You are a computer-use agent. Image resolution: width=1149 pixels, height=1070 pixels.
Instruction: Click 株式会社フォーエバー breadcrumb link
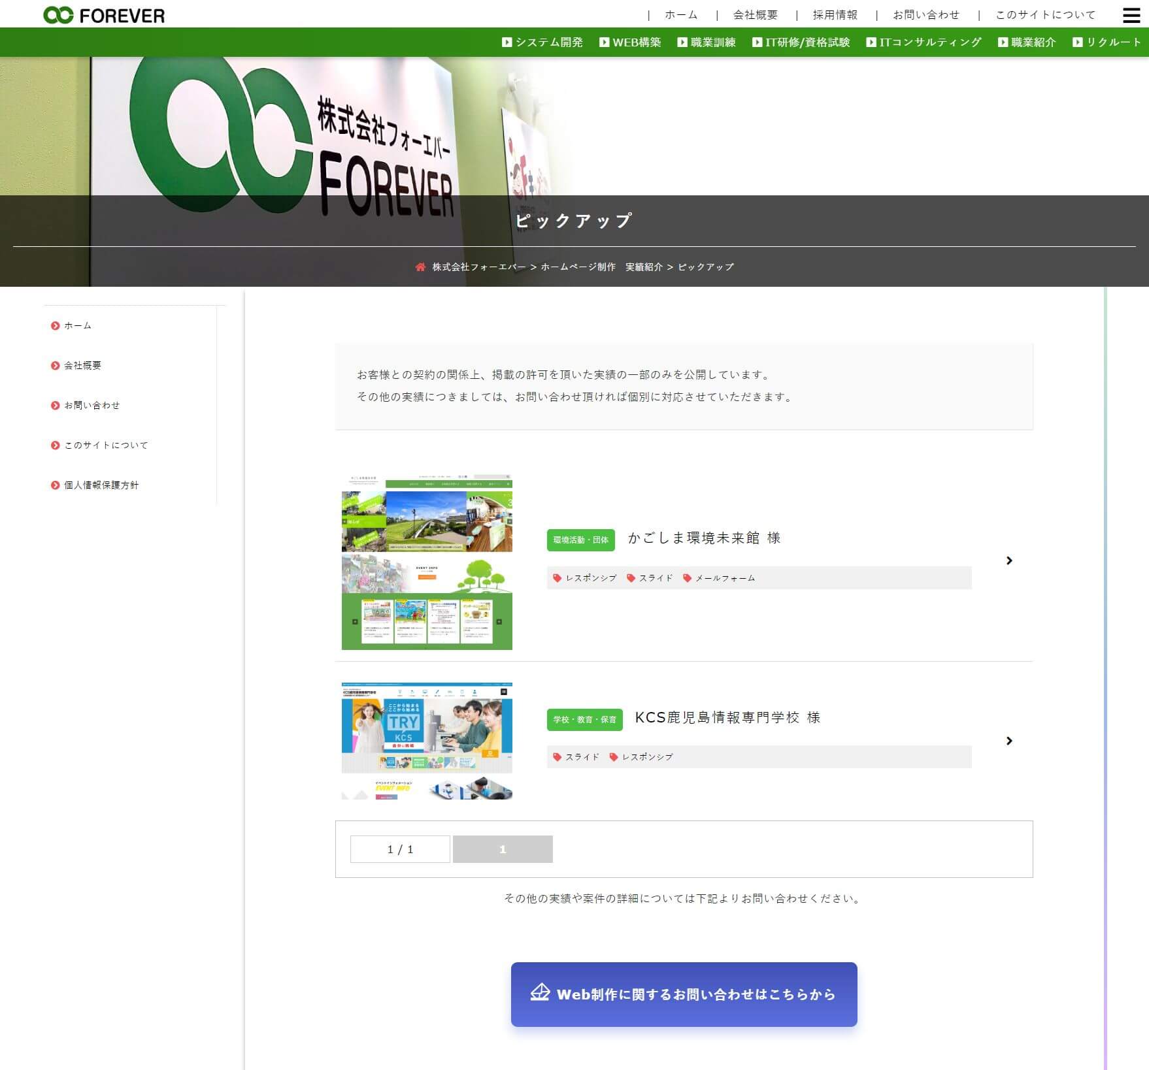[x=479, y=267]
